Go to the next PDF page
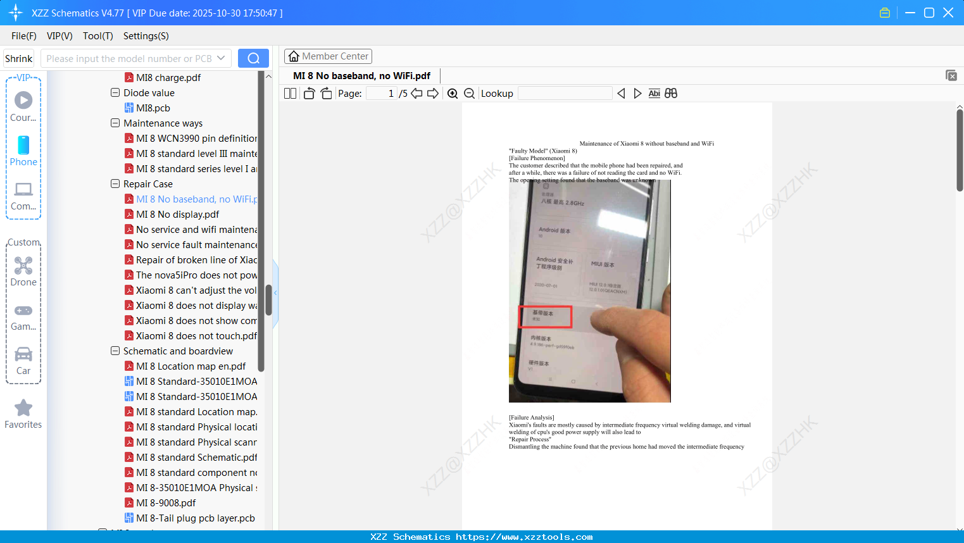The width and height of the screenshot is (964, 543). [433, 94]
